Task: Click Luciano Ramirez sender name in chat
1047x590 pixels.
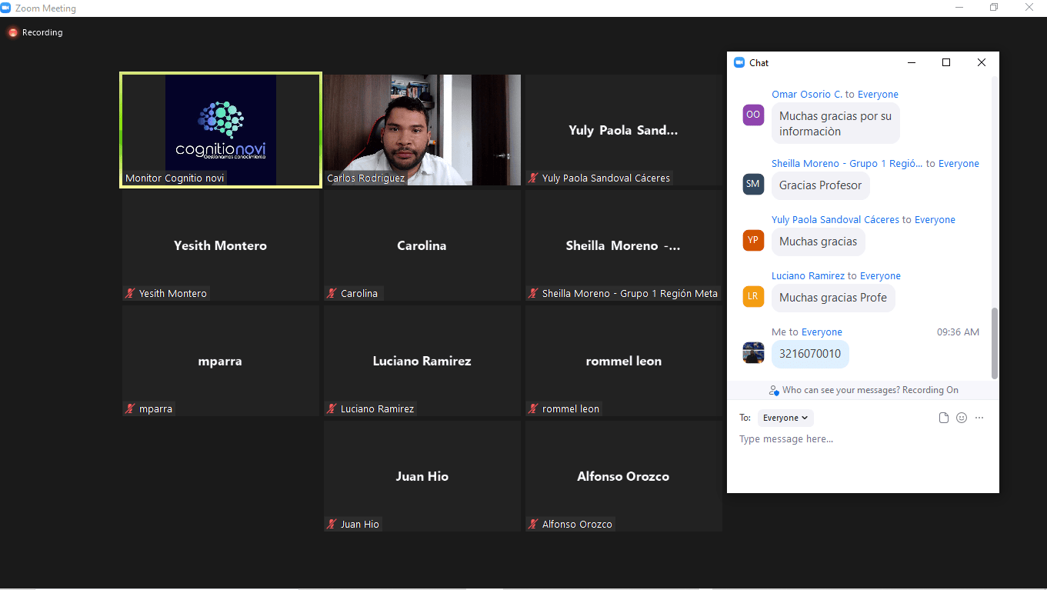Action: coord(808,276)
